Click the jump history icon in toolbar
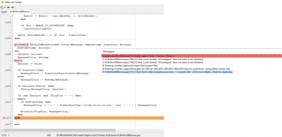282x137 pixels. pyautogui.click(x=2, y=7)
